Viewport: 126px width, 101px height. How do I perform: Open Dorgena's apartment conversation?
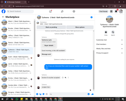pyautogui.click(x=17, y=93)
